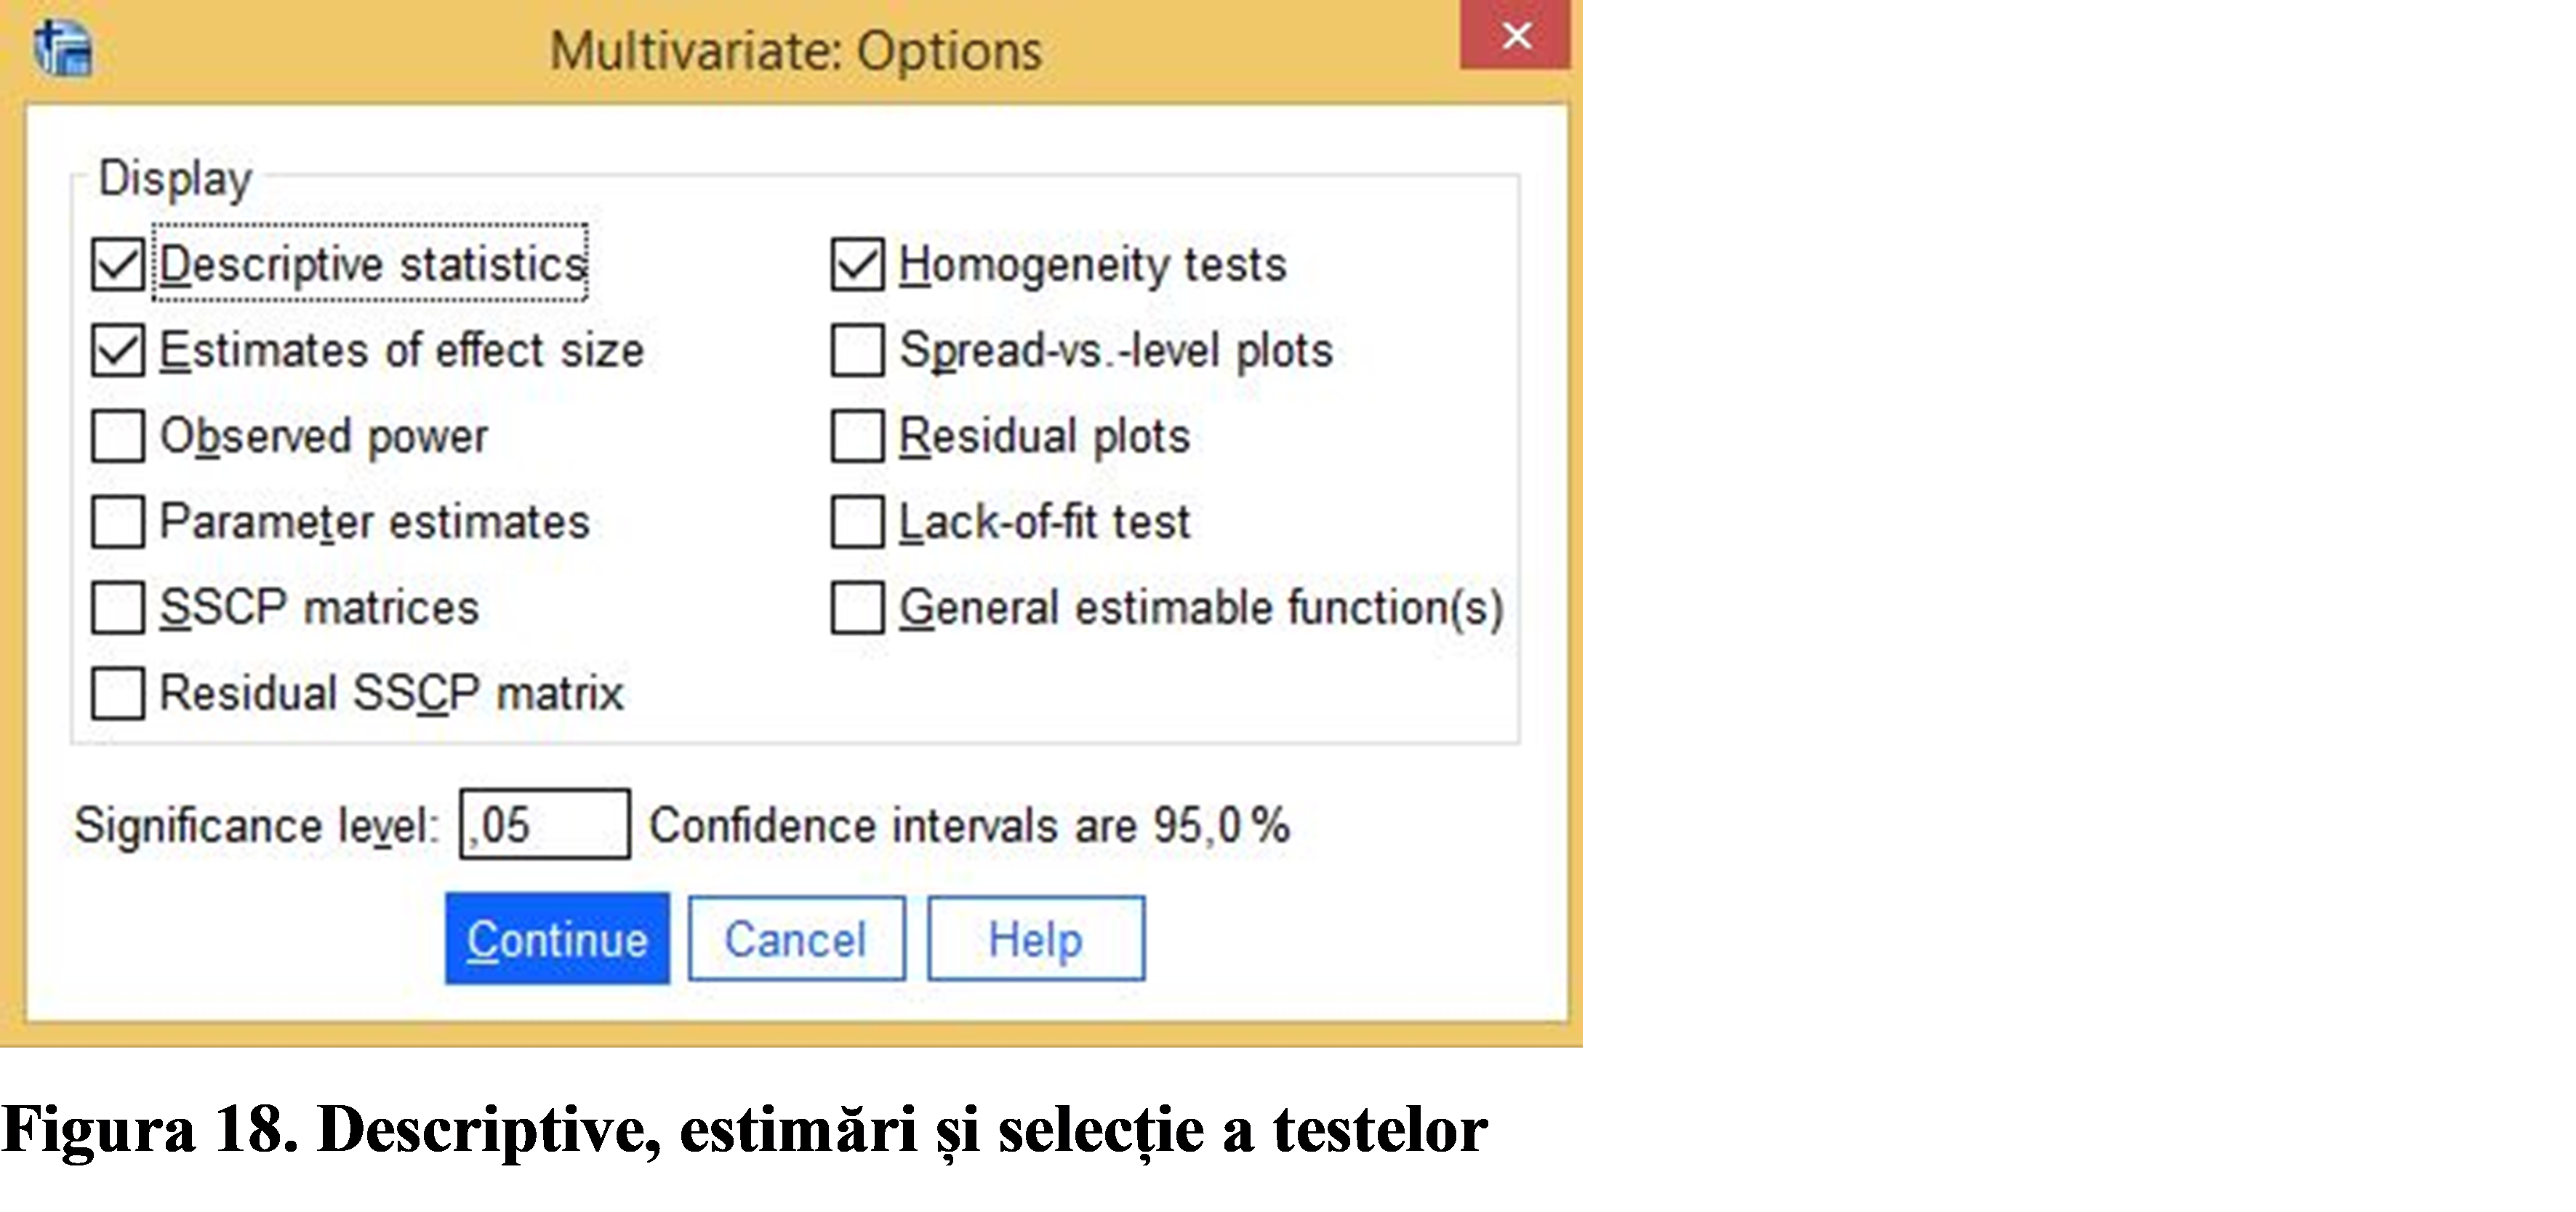Viewport: 2576px width, 1212px height.
Task: Click the Cancel button
Action: point(796,938)
